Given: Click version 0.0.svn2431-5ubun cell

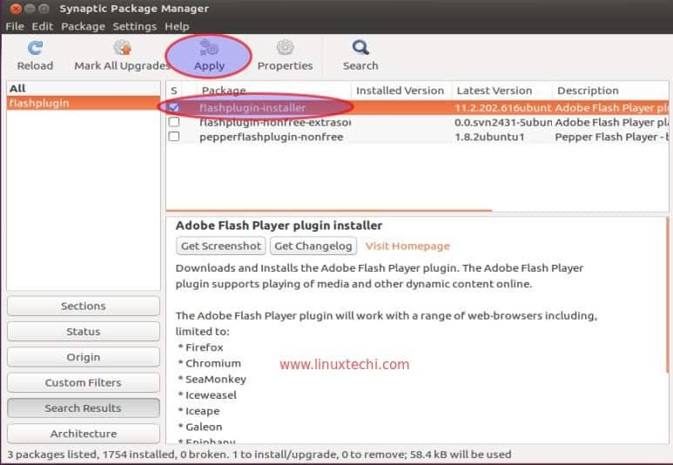Looking at the screenshot, I should 503,123.
